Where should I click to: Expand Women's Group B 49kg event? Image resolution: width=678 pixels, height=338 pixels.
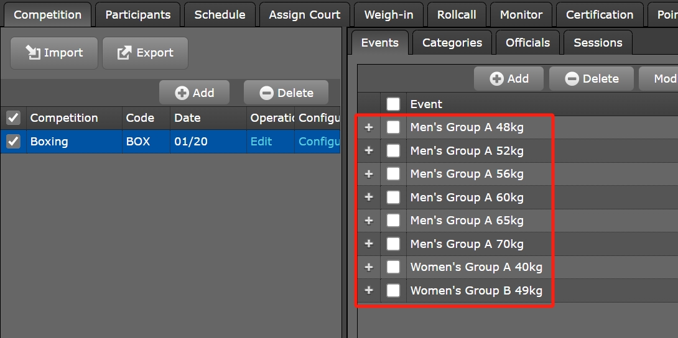pos(369,290)
